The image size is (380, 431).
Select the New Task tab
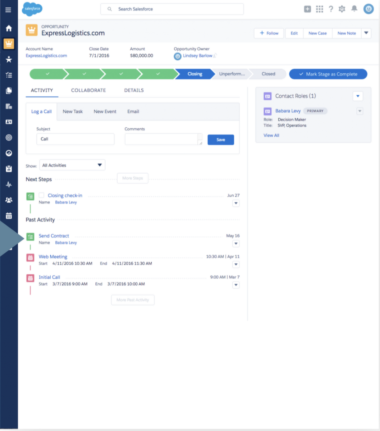tap(73, 111)
